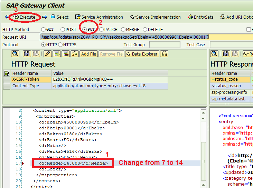Select the Content-Type header cell
Image resolution: width=253 pixels, height=188 pixels.
(x=31, y=86)
